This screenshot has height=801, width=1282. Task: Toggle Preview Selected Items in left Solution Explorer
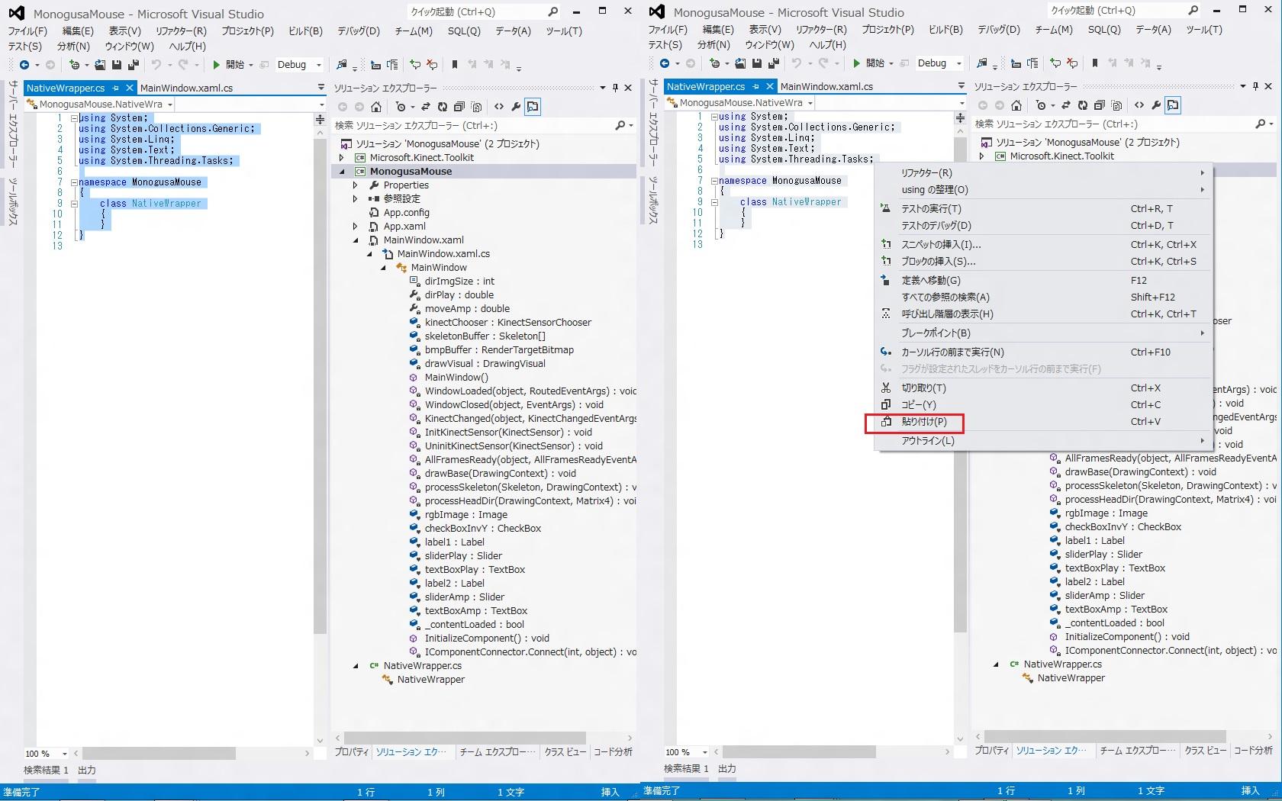point(533,107)
